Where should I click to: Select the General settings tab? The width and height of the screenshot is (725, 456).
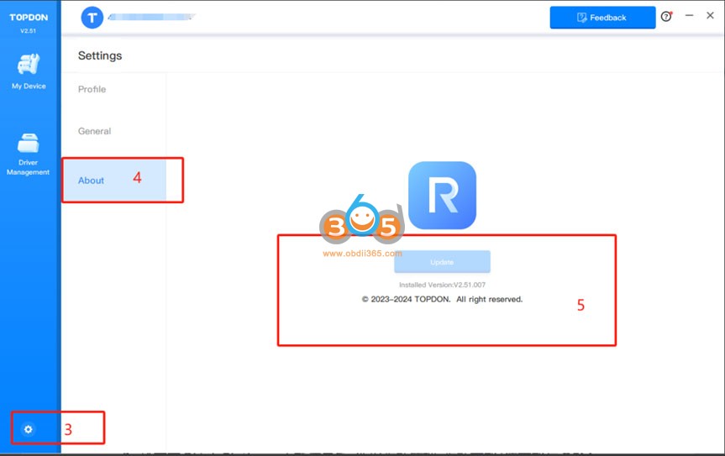(x=94, y=131)
